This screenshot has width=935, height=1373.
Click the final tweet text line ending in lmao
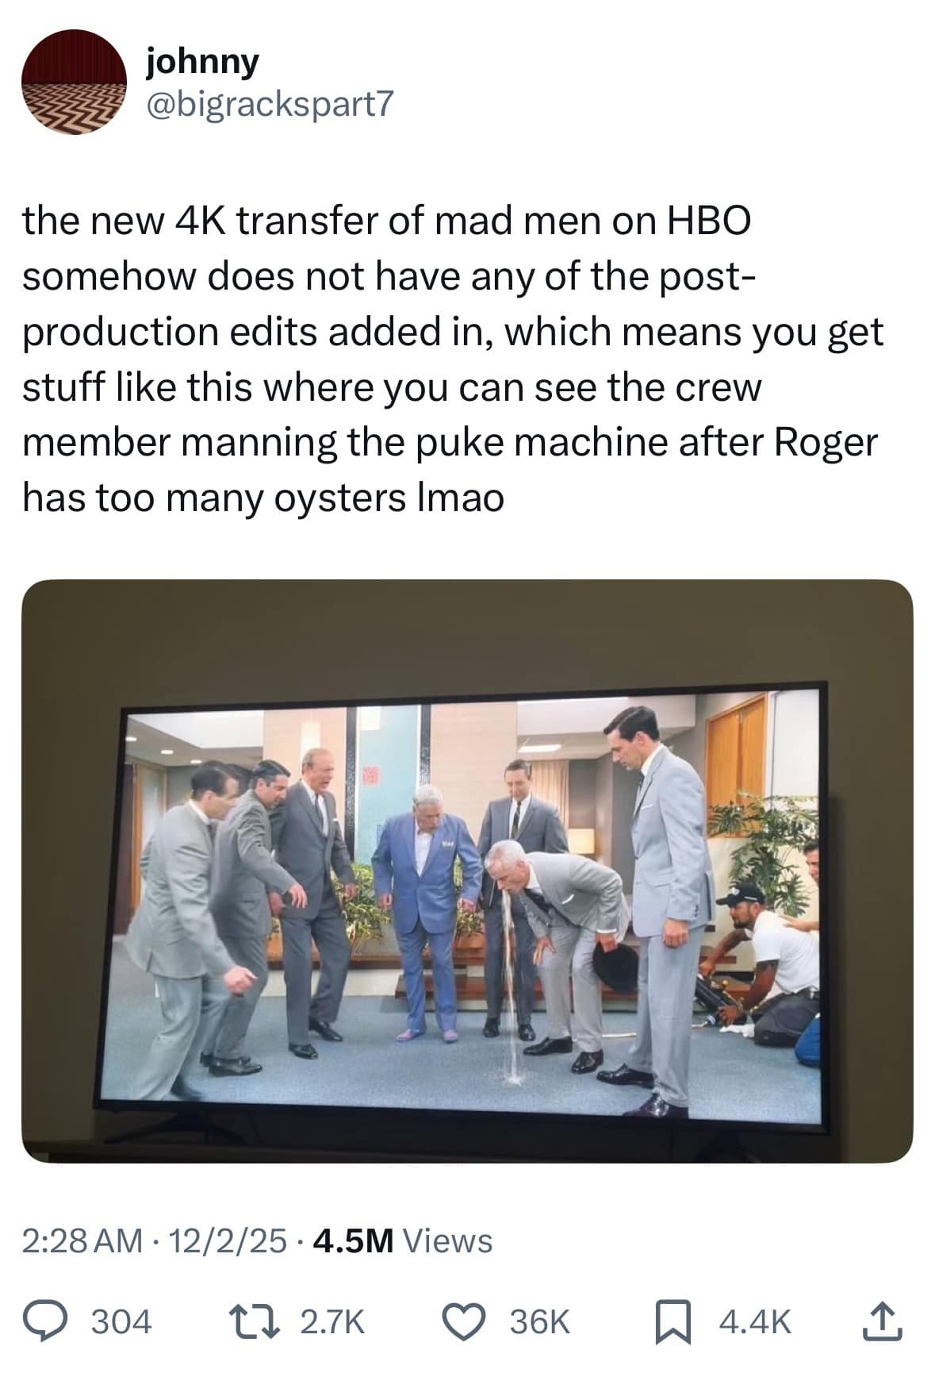(x=262, y=498)
